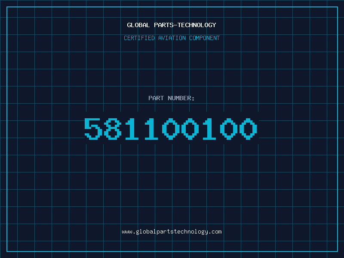This screenshot has height=258, width=344.
Task: Open the www.globalpartstechnology.com link
Action: pyautogui.click(x=172, y=232)
